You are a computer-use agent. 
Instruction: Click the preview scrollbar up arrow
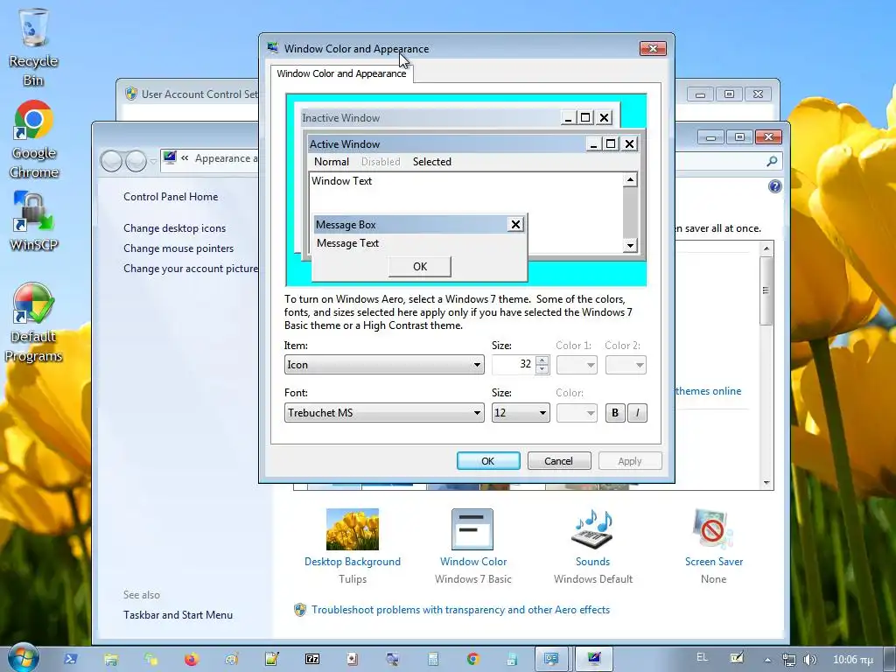pyautogui.click(x=630, y=180)
